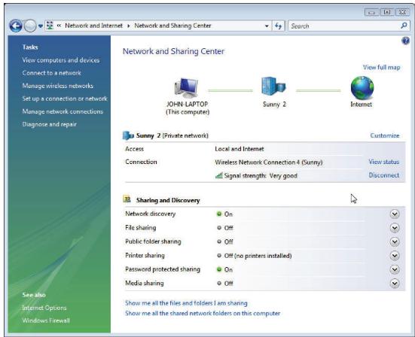Click Customize link for Sunny 2
Image resolution: width=415 pixels, height=337 pixels.
tap(385, 135)
